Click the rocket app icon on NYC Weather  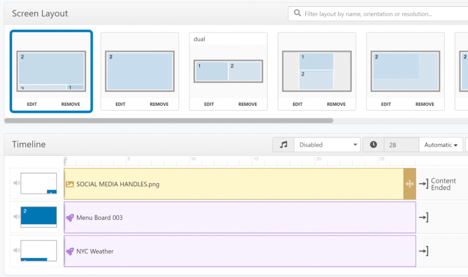[x=70, y=251]
